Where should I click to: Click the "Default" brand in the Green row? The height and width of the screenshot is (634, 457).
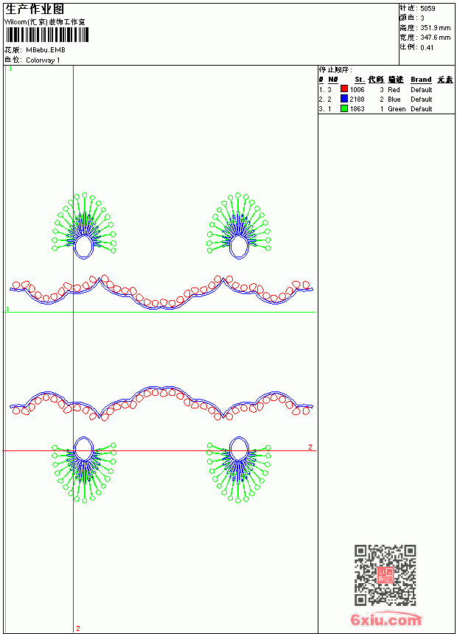point(422,109)
